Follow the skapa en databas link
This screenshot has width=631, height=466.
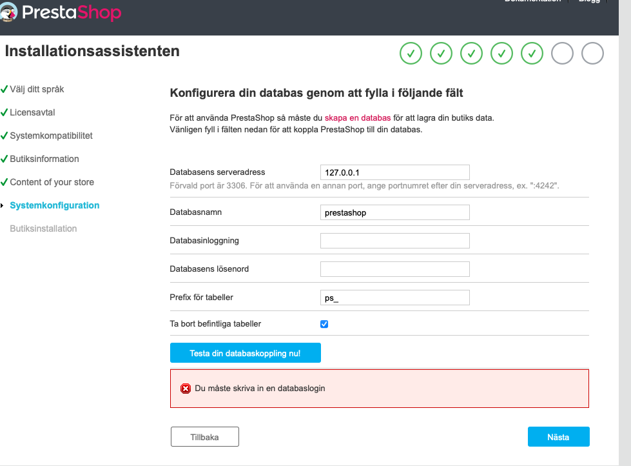357,119
